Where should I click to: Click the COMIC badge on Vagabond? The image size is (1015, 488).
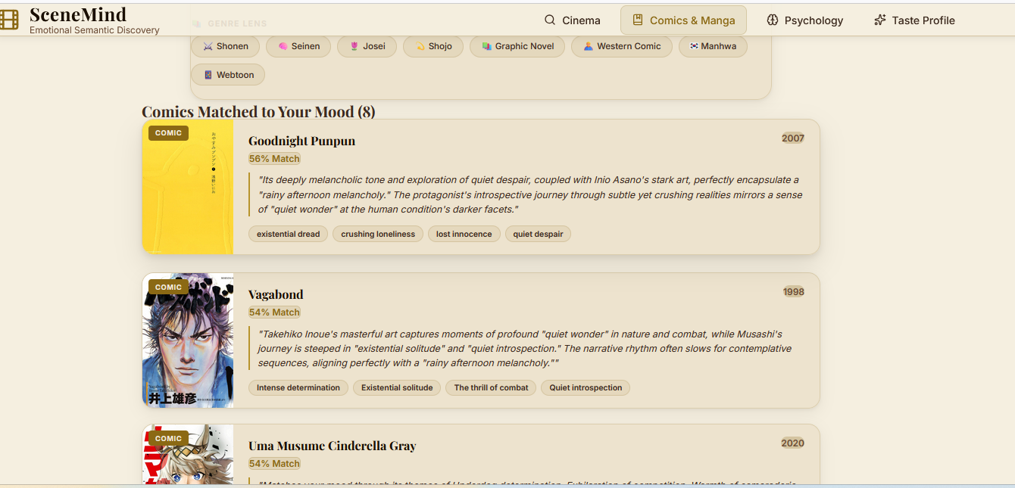168,287
